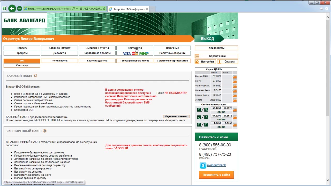This screenshot has width=331, height=186.
Task: Open the Депозиты section
Action: point(59,53)
